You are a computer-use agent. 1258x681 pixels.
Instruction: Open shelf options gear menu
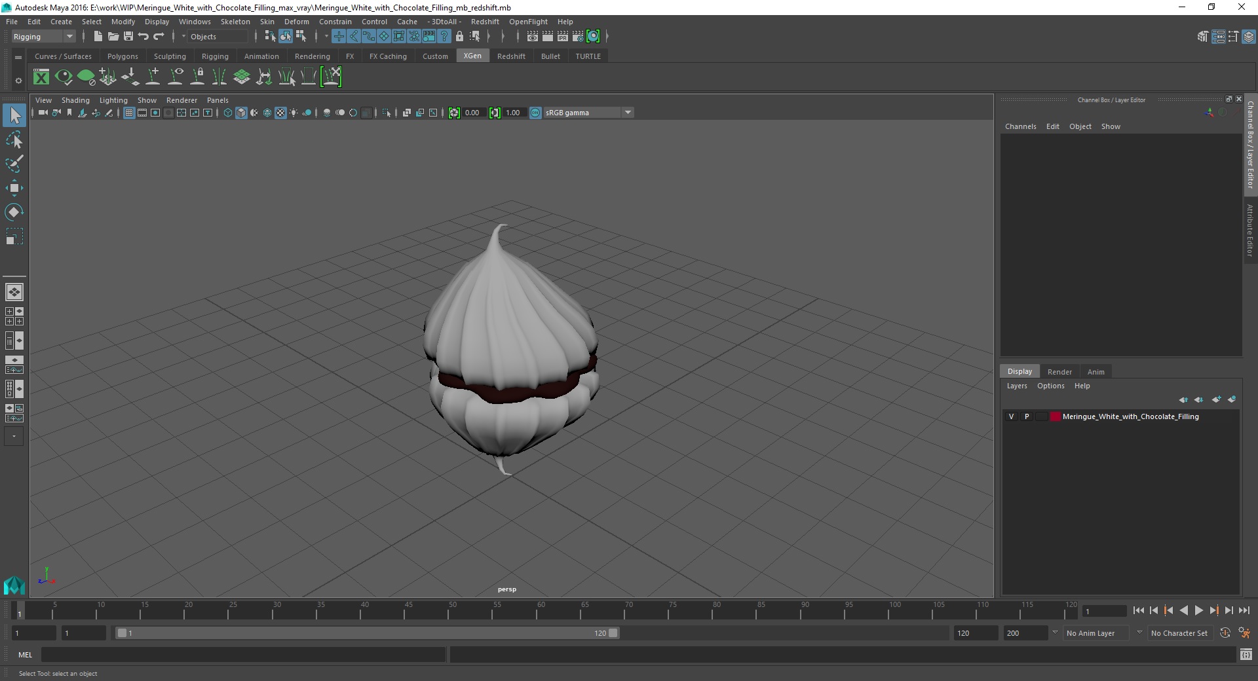18,81
